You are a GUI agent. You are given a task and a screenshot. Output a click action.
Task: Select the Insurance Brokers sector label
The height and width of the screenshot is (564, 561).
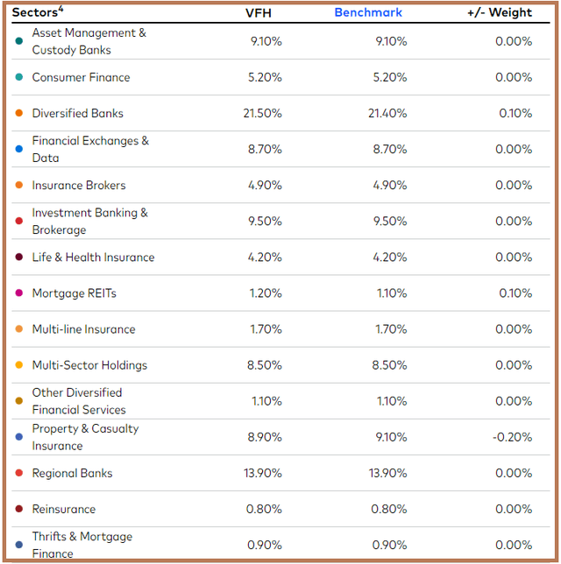coord(79,186)
